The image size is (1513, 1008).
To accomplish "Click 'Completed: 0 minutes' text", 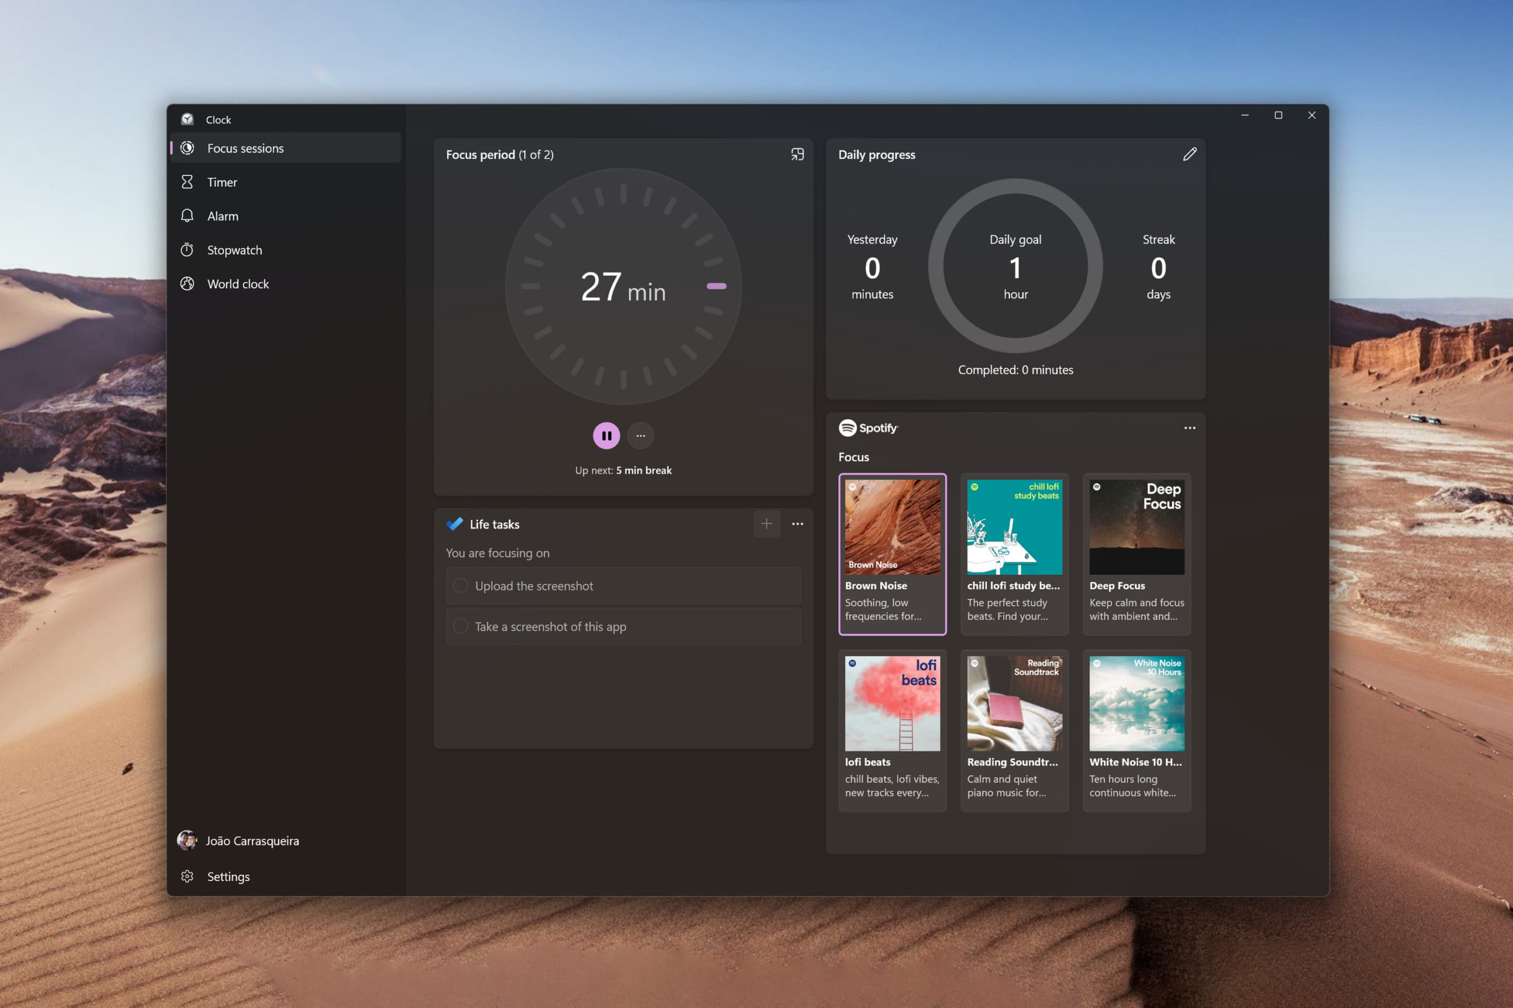I will 1015,370.
